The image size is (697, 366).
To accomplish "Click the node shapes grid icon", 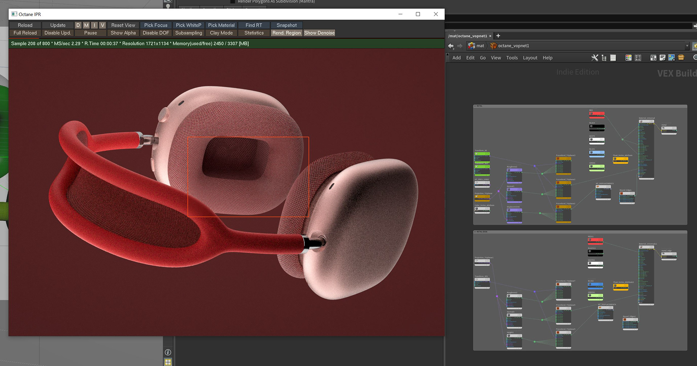I will point(638,58).
